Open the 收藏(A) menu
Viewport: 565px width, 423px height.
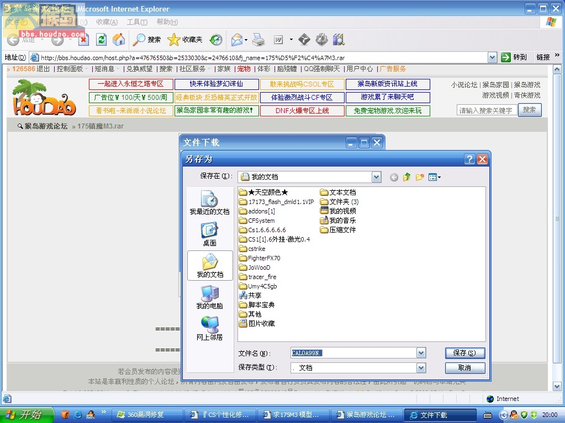click(107, 22)
